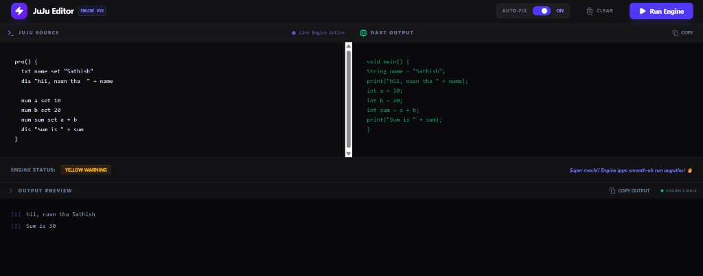Viewport: 703px width, 276px height.
Task: Click the YELLOW WARNING status badge
Action: click(86, 170)
